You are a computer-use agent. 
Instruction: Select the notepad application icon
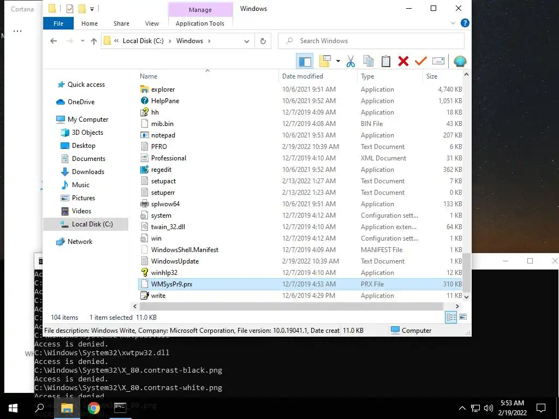pyautogui.click(x=144, y=135)
